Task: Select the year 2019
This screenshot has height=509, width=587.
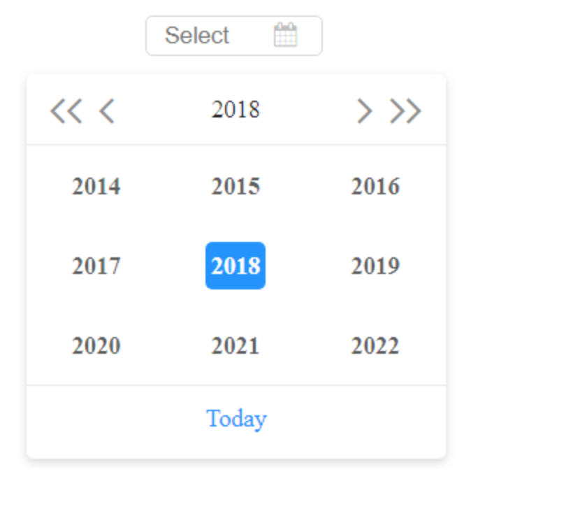Action: click(375, 266)
